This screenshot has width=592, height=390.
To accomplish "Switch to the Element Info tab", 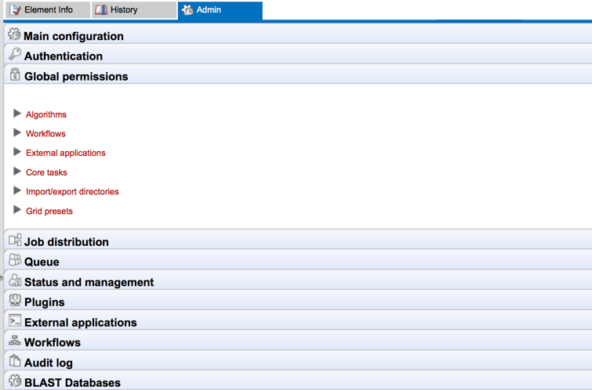I will click(x=48, y=10).
